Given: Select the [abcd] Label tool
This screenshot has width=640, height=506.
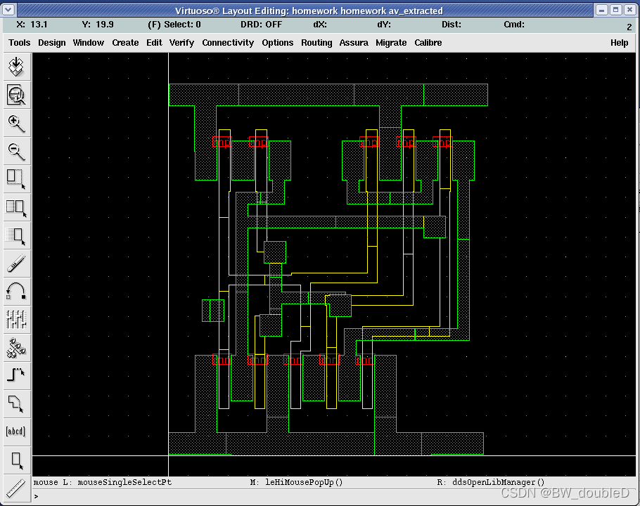Looking at the screenshot, I should (x=16, y=432).
